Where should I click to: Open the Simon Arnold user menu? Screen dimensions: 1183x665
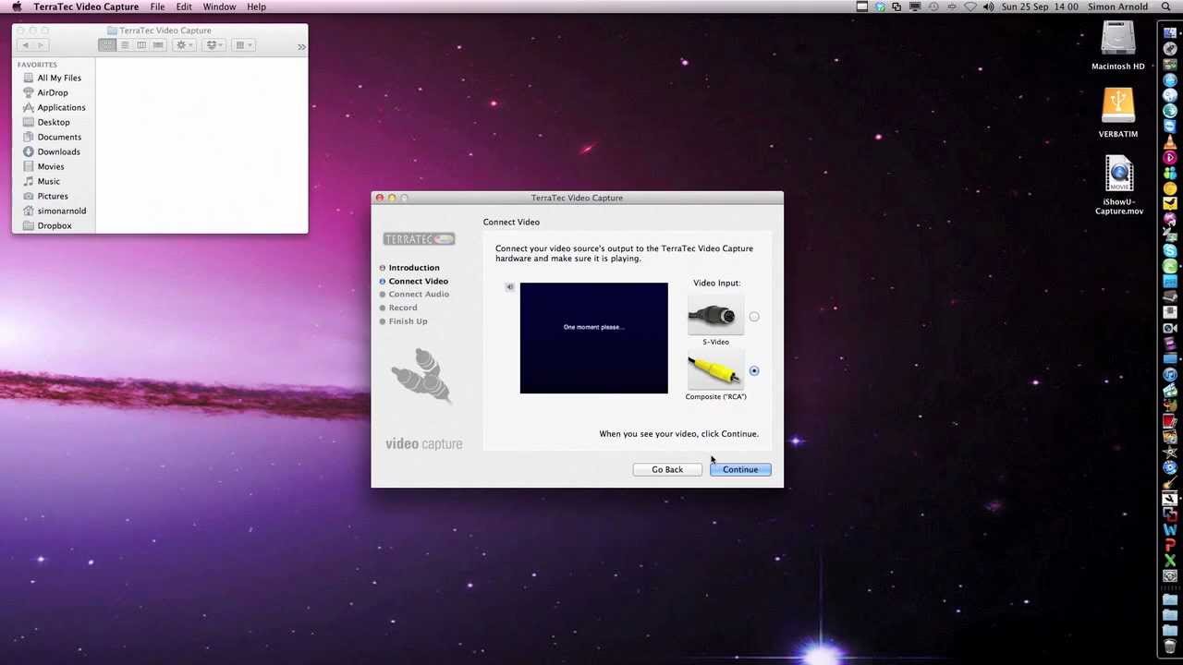pos(1117,6)
